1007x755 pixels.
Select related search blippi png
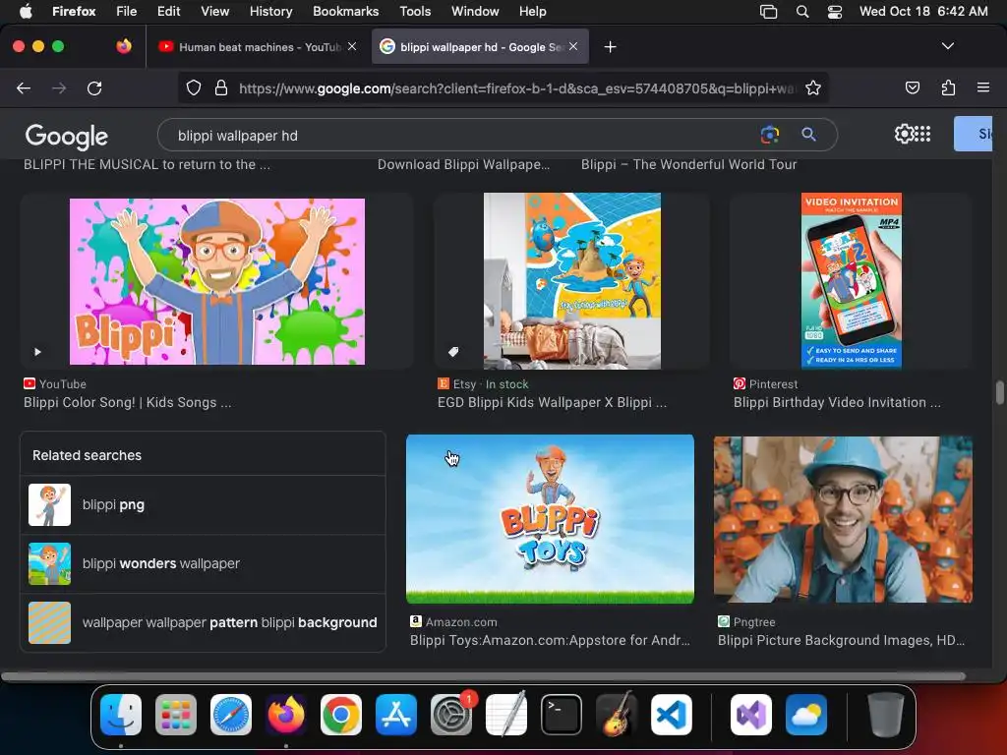(203, 504)
